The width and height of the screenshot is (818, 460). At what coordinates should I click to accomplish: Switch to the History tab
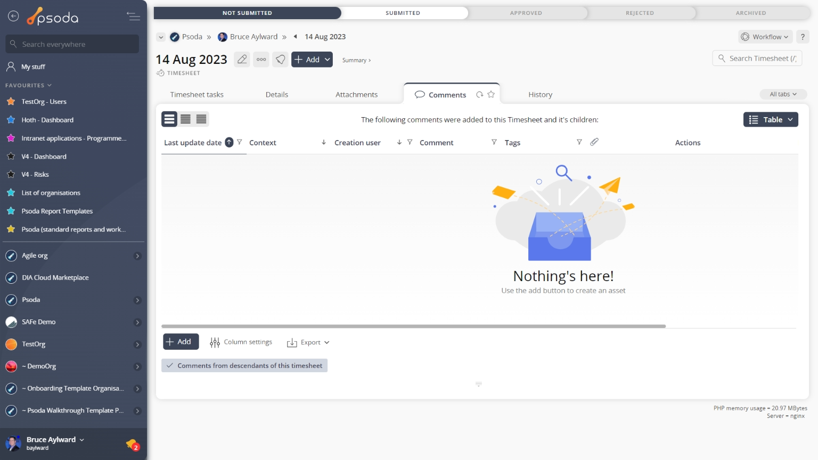(541, 95)
